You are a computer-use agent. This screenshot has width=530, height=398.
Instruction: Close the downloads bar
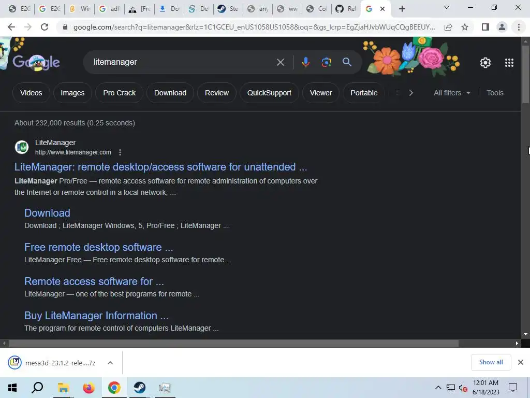(521, 362)
